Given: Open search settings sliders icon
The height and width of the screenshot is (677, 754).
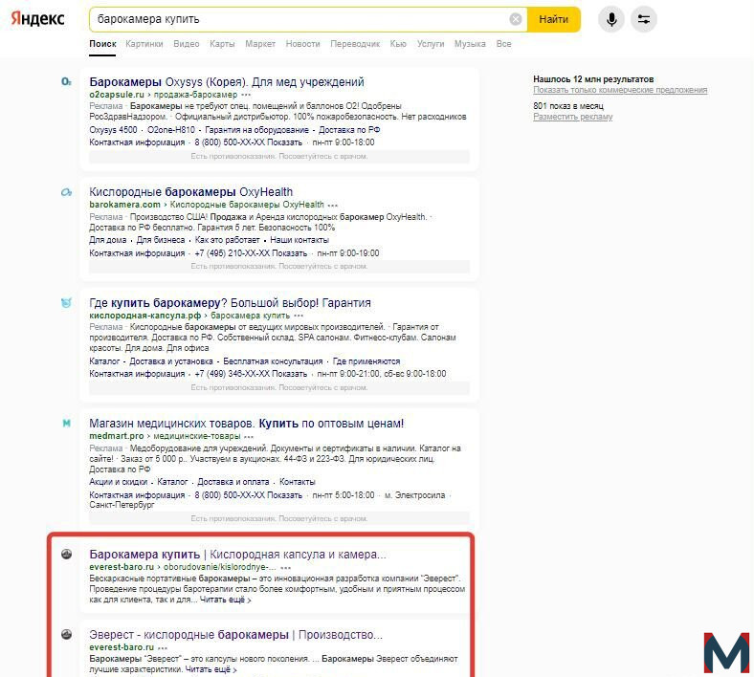Looking at the screenshot, I should point(643,19).
